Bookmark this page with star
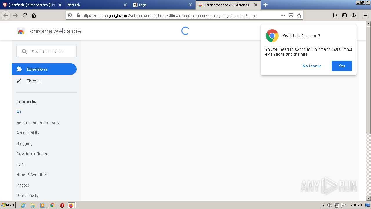This screenshot has height=209, width=371. (299, 15)
